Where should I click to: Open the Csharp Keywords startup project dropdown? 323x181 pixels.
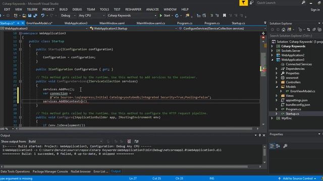coord(132,16)
